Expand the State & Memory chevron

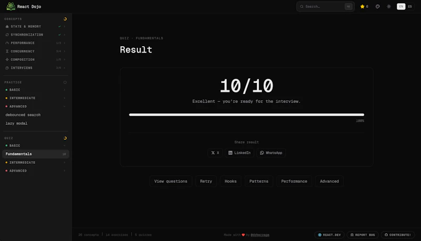pyautogui.click(x=64, y=26)
